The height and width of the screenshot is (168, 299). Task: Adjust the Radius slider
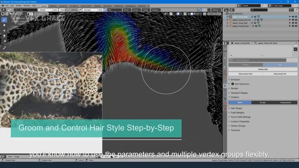[x=69, y=10]
